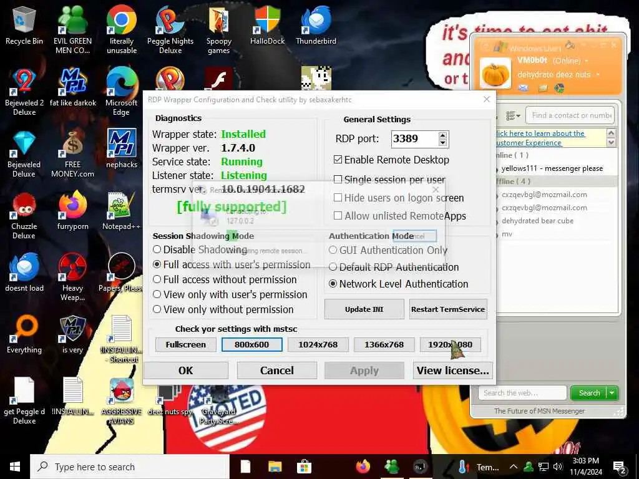Select the 'is very' shield desktop icon
The width and height of the screenshot is (639, 479).
pos(72,334)
